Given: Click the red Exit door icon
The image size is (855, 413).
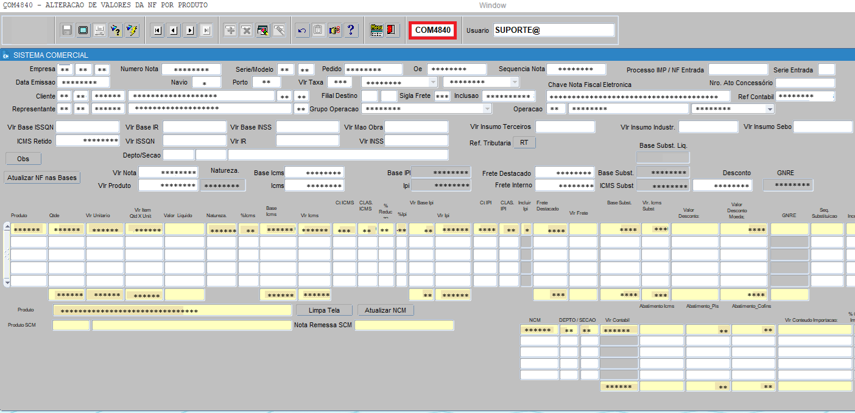Looking at the screenshot, I should coord(392,30).
